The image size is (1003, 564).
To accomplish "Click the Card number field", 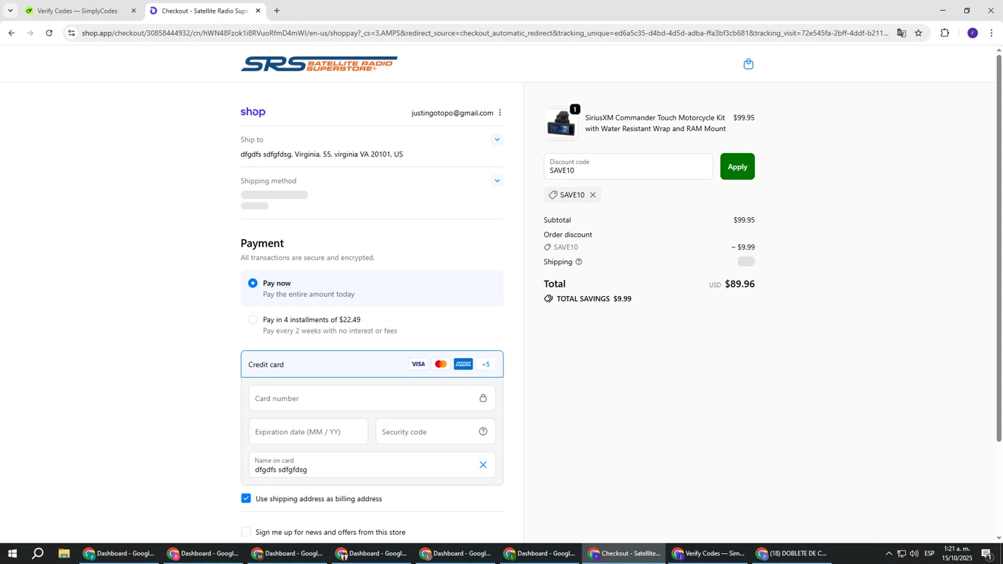I will click(x=372, y=398).
